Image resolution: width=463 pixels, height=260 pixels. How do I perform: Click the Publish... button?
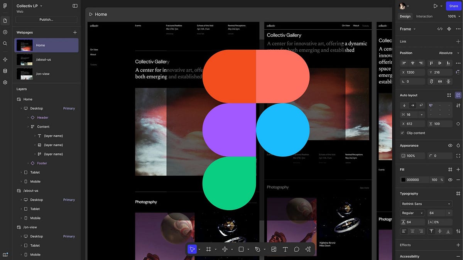pos(46,19)
